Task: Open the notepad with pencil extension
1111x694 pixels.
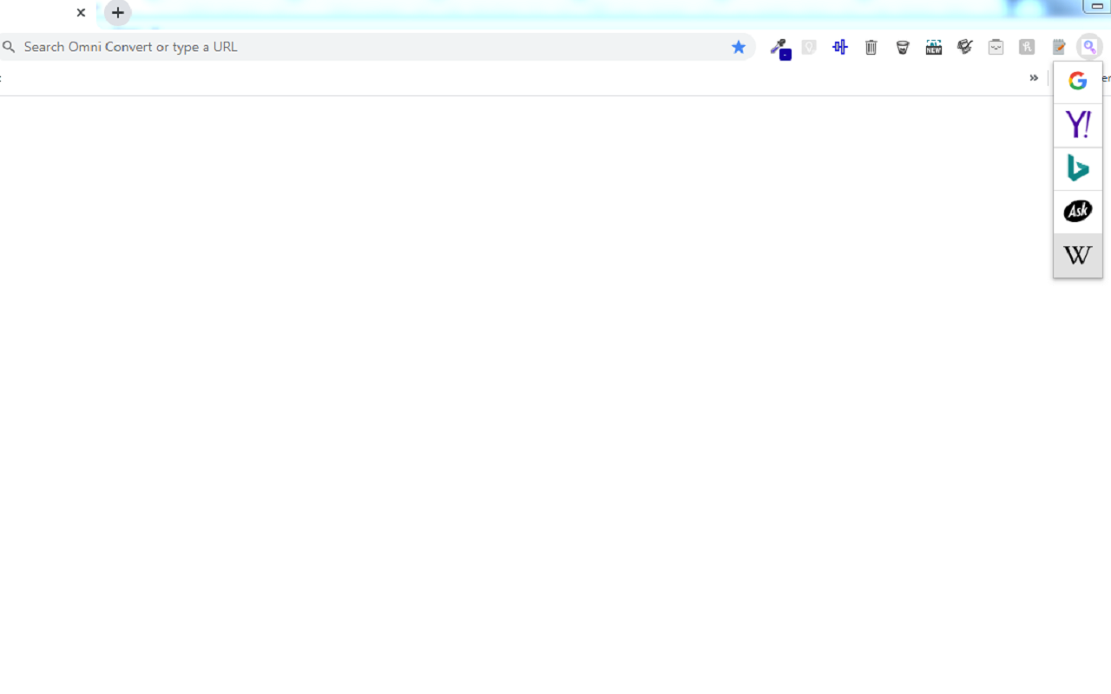Action: point(1058,47)
